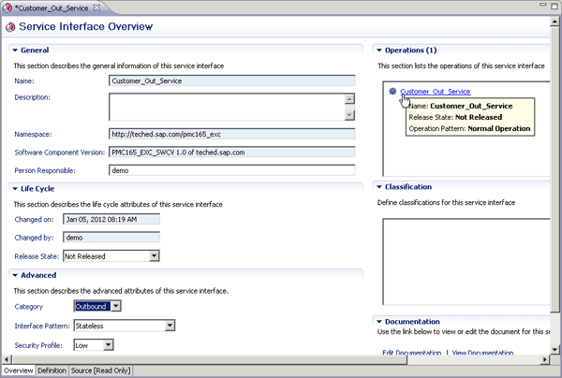Viewport: 562px width, 378px height.
Task: Switch to the Definition tab
Action: click(x=52, y=371)
